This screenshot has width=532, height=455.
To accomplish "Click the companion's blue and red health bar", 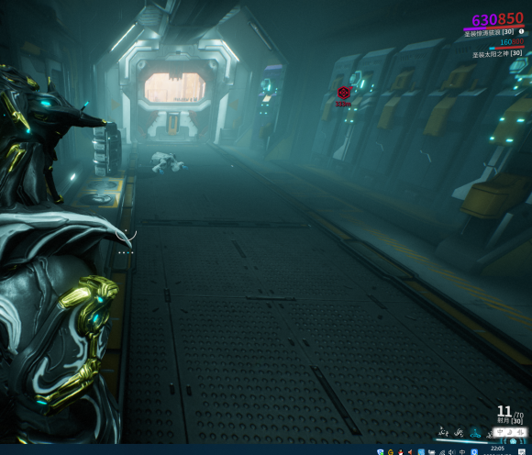I will [x=506, y=48].
